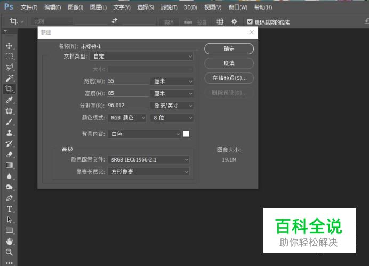Click the 存储预设(S)... button

(229, 78)
